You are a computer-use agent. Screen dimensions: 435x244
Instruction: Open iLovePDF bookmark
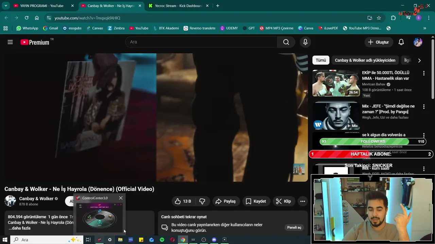[x=328, y=28]
